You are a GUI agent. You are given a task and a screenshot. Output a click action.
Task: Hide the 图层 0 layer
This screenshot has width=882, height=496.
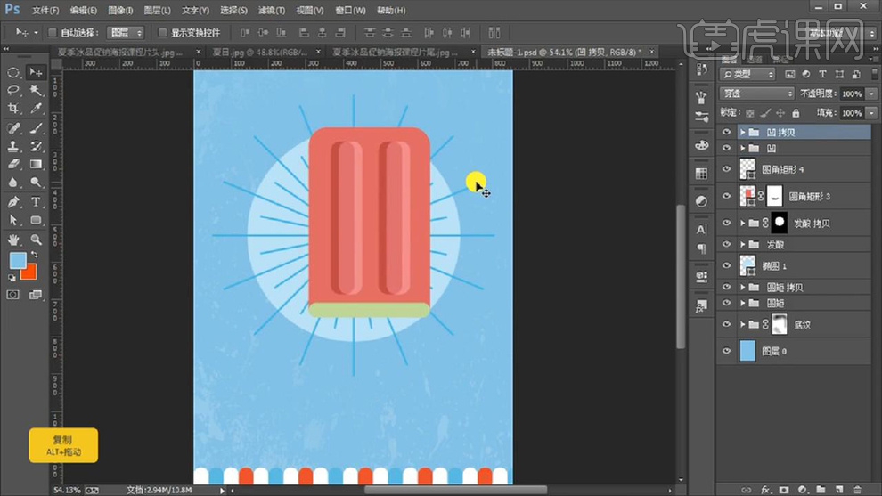click(x=726, y=352)
